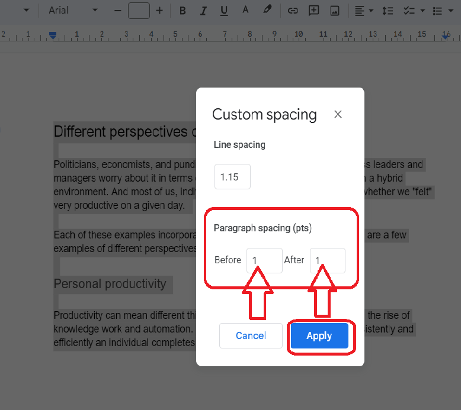Open the text alignment options

point(359,11)
